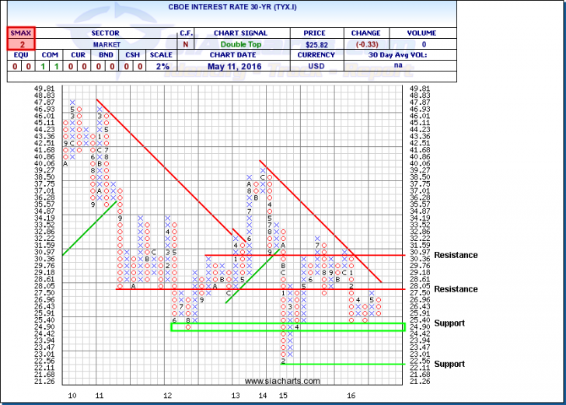Click year marker 10 on the x-axis

(72, 396)
